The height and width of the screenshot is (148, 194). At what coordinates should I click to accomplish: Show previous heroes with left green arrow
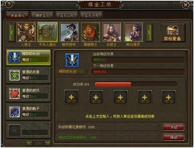[x=11, y=32]
